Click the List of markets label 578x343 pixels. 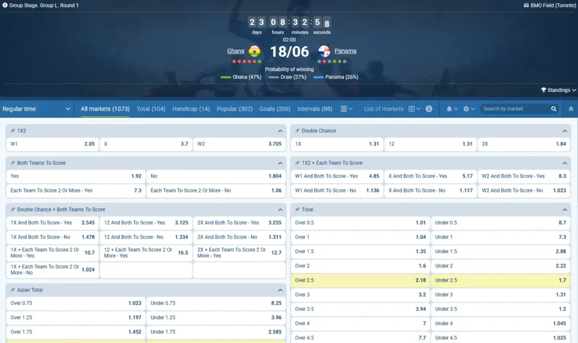pyautogui.click(x=383, y=109)
